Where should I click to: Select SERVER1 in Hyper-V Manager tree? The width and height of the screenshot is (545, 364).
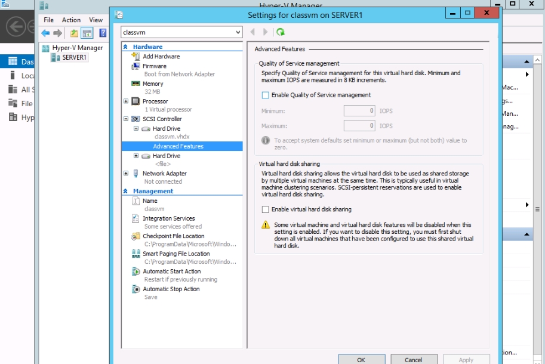74,57
